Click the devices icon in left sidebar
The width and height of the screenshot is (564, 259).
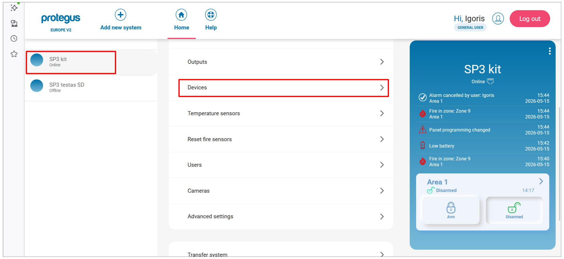[14, 23]
